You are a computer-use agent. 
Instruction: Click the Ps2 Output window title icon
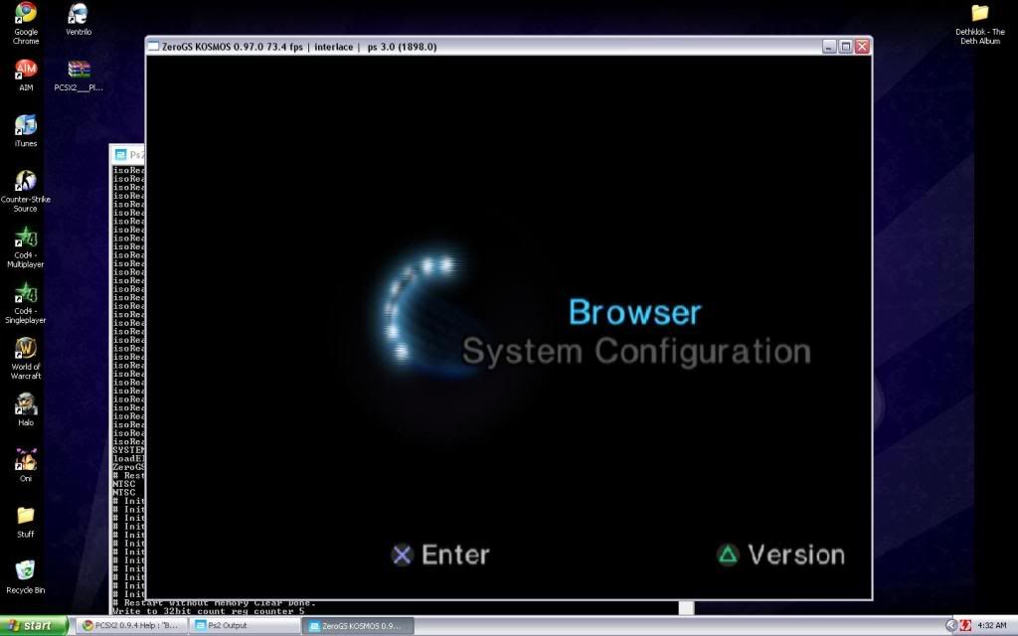pyautogui.click(x=120, y=154)
